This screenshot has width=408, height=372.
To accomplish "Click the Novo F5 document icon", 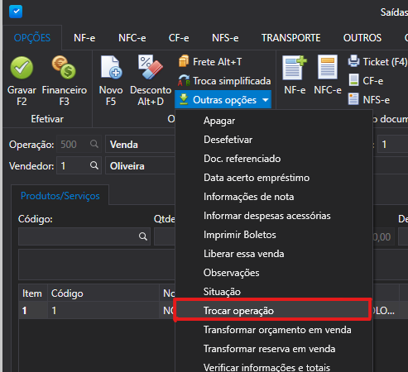I will click(111, 67).
